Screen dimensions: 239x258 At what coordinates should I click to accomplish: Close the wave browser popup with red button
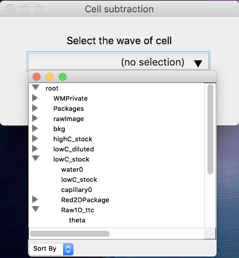pos(37,77)
